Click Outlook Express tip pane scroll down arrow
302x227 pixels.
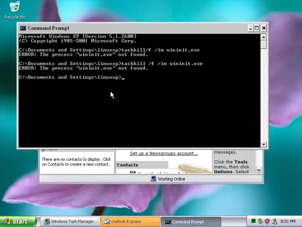tap(259, 170)
